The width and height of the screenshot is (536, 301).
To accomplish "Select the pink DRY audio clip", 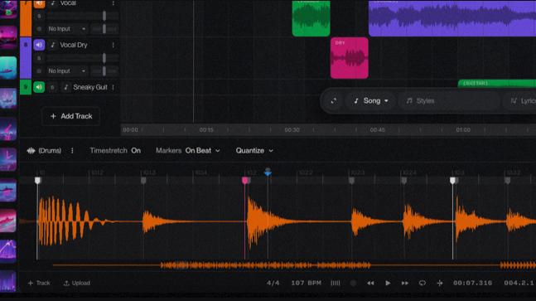I will [350, 58].
